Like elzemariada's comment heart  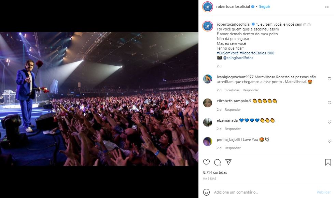329,122
